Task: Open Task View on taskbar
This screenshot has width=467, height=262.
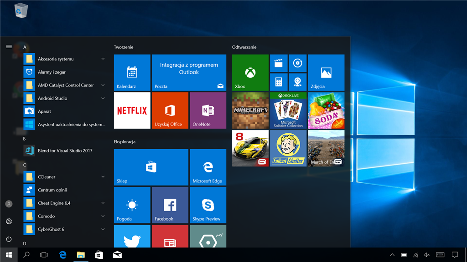Action: click(44, 255)
